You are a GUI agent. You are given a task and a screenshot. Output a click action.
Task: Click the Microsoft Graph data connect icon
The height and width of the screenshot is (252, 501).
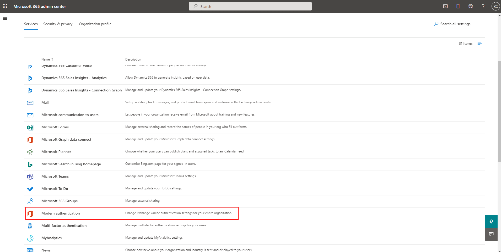pyautogui.click(x=30, y=140)
